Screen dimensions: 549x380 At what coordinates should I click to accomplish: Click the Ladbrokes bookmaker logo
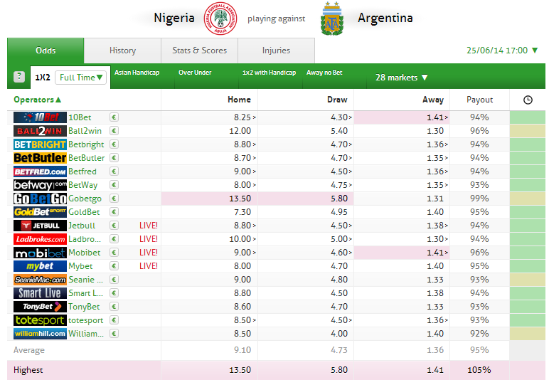click(x=40, y=239)
